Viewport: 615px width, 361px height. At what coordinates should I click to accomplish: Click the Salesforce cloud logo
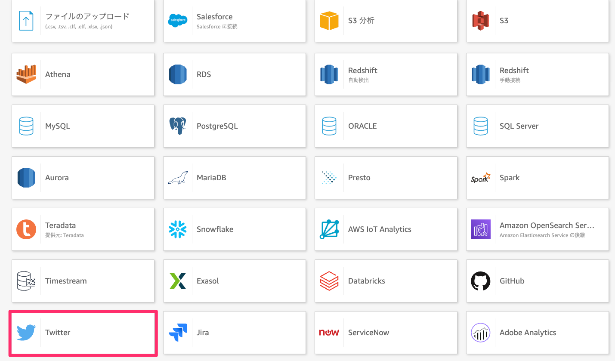(178, 20)
